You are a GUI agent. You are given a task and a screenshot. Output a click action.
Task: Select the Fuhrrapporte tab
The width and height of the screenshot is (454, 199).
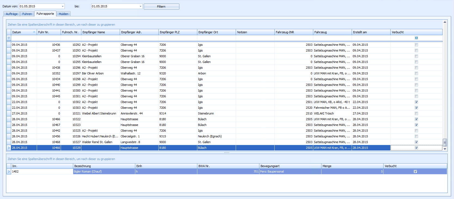pyautogui.click(x=45, y=14)
